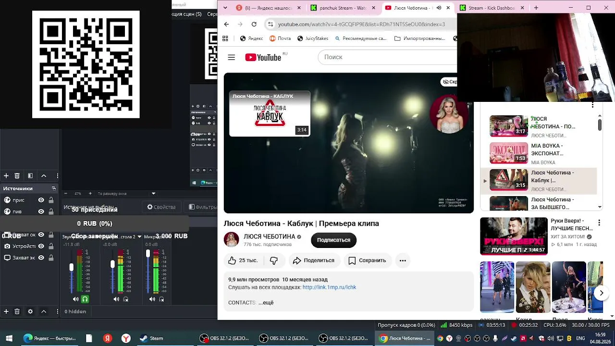Open Scenes panel more options menu
615x346 pixels.
coord(58,176)
